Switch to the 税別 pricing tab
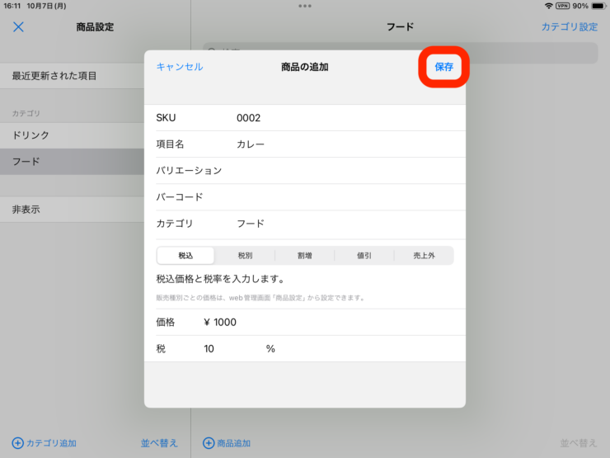This screenshot has height=458, width=610. (245, 256)
